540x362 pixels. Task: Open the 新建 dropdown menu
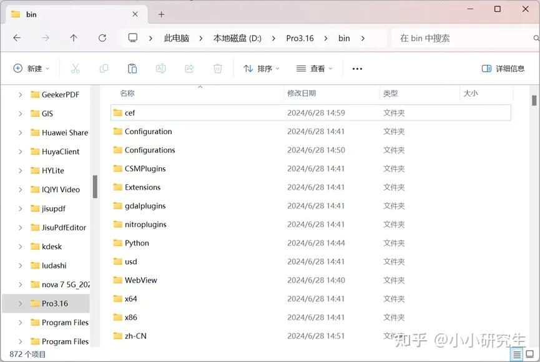[31, 69]
